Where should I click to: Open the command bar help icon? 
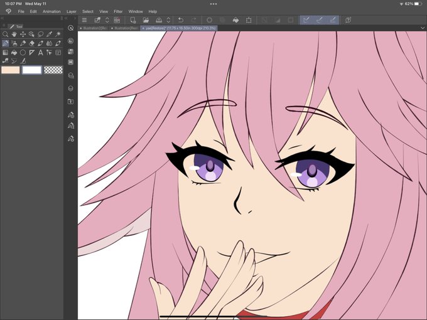pyautogui.click(x=348, y=20)
